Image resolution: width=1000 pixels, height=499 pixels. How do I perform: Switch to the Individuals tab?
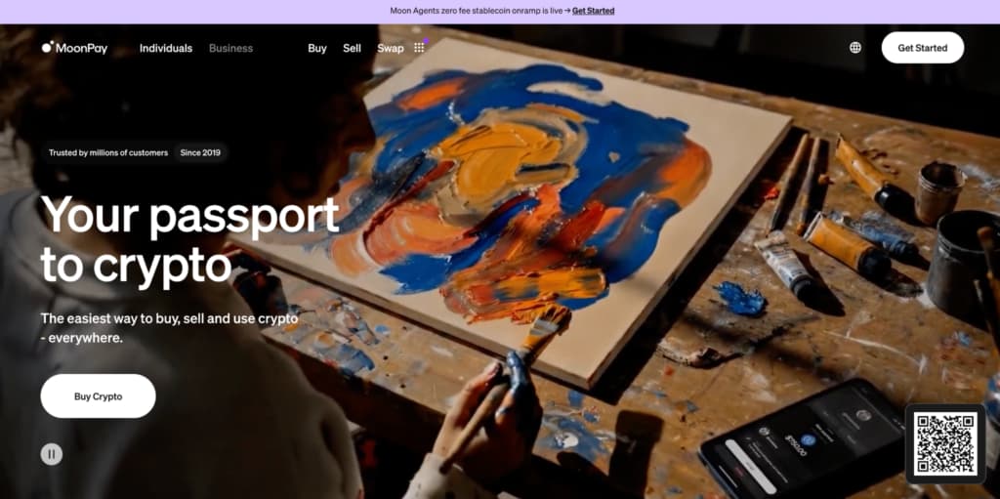(x=166, y=48)
